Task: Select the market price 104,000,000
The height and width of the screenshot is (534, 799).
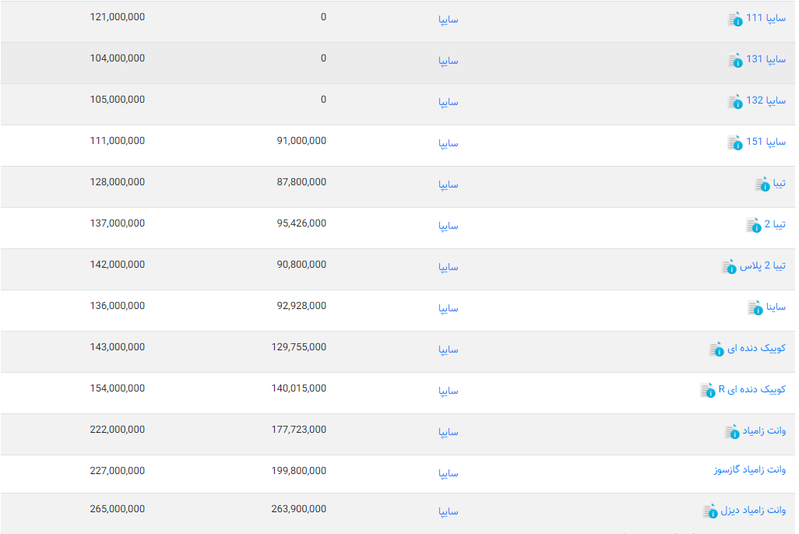Action: 117,58
